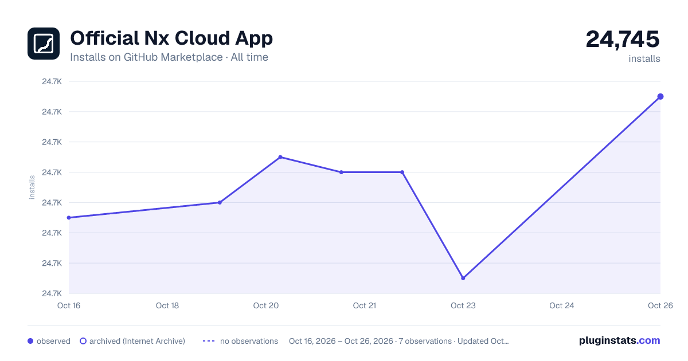Viewport: 688px width, 361px height.
Task: Click the topmost 24.7K y-axis label
Action: point(52,81)
